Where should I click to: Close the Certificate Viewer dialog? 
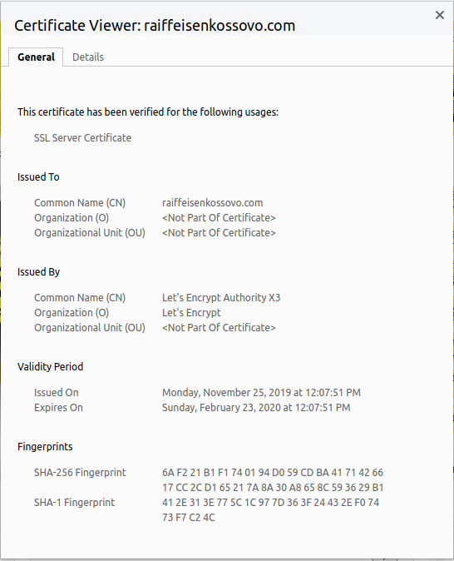[x=440, y=15]
